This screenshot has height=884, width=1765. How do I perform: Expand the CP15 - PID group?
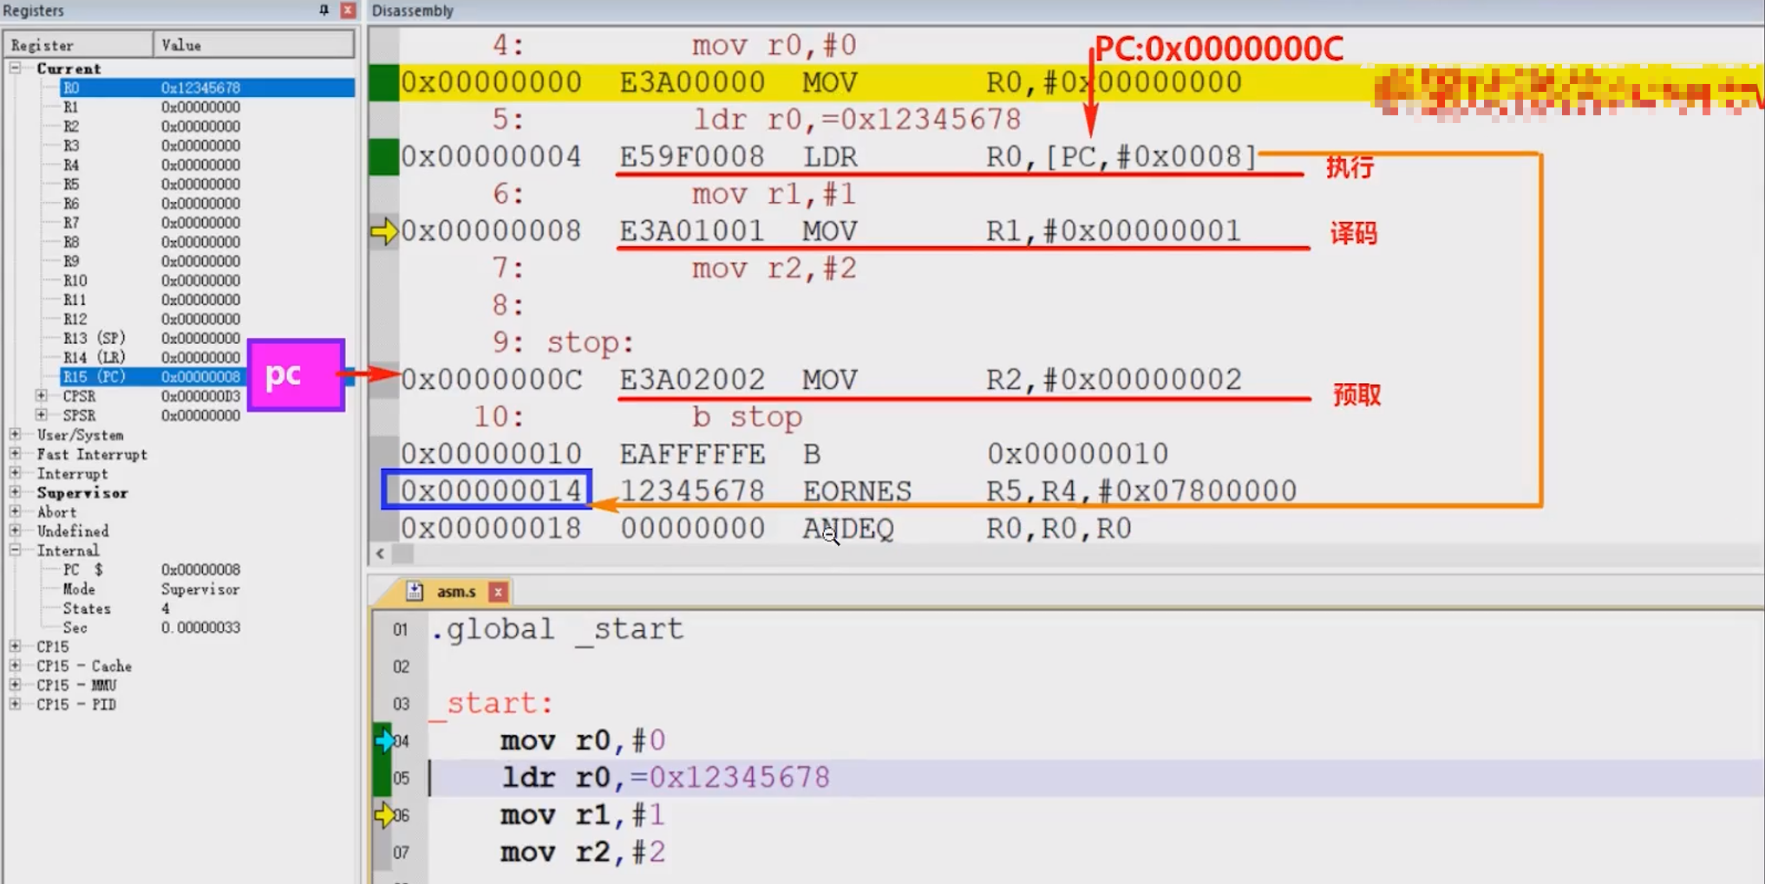16,704
